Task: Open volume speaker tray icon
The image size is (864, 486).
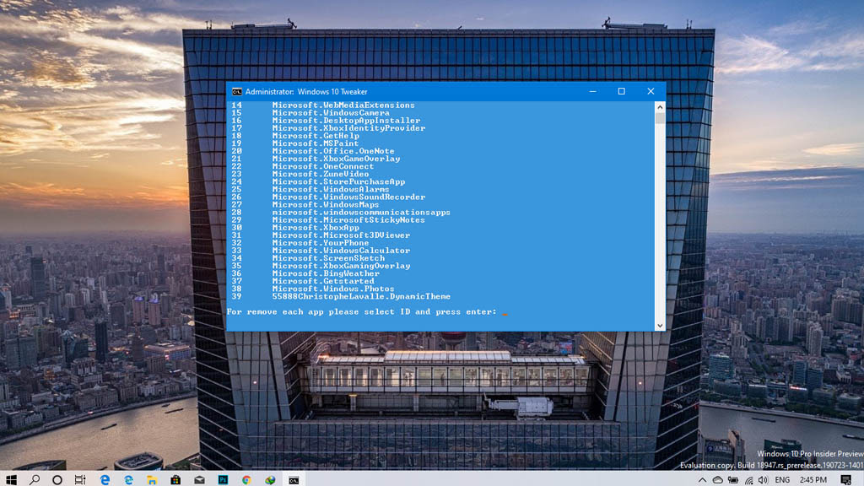Action: [x=763, y=480]
